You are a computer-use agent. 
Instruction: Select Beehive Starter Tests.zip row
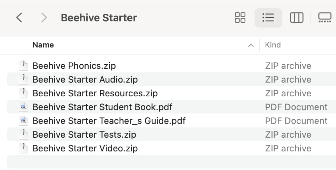[171, 135]
